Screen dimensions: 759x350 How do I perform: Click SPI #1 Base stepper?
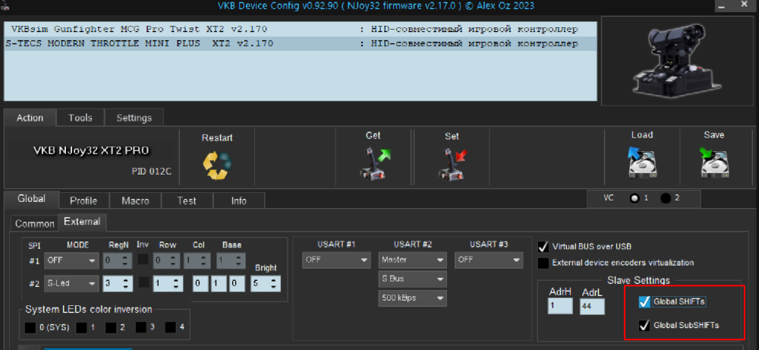click(231, 260)
